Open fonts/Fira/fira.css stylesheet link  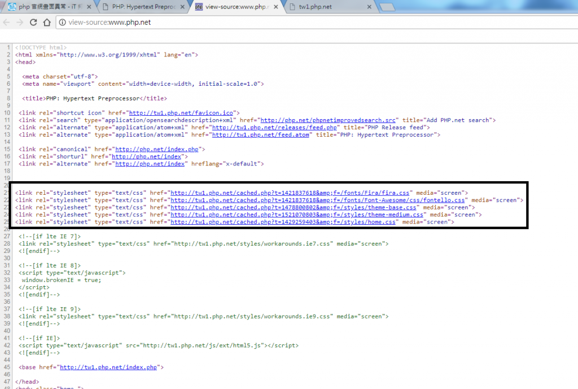pos(290,193)
